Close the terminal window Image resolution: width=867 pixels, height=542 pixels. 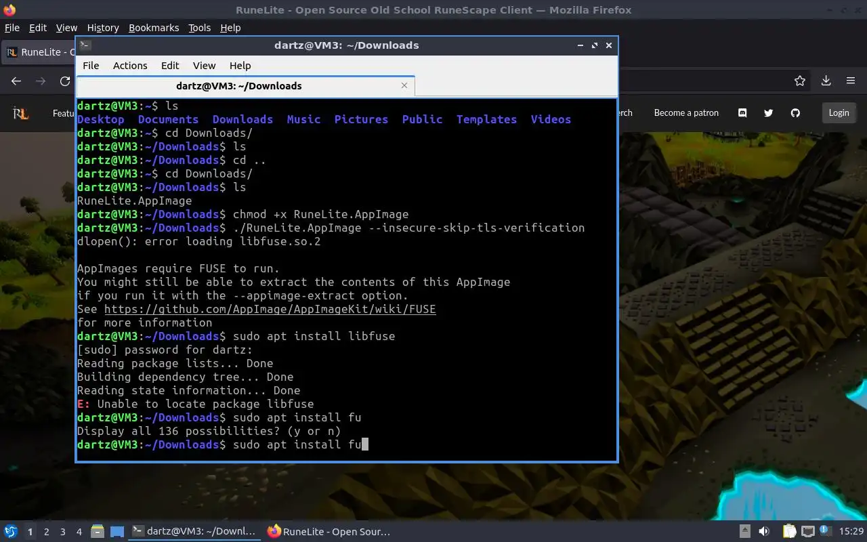pos(609,45)
